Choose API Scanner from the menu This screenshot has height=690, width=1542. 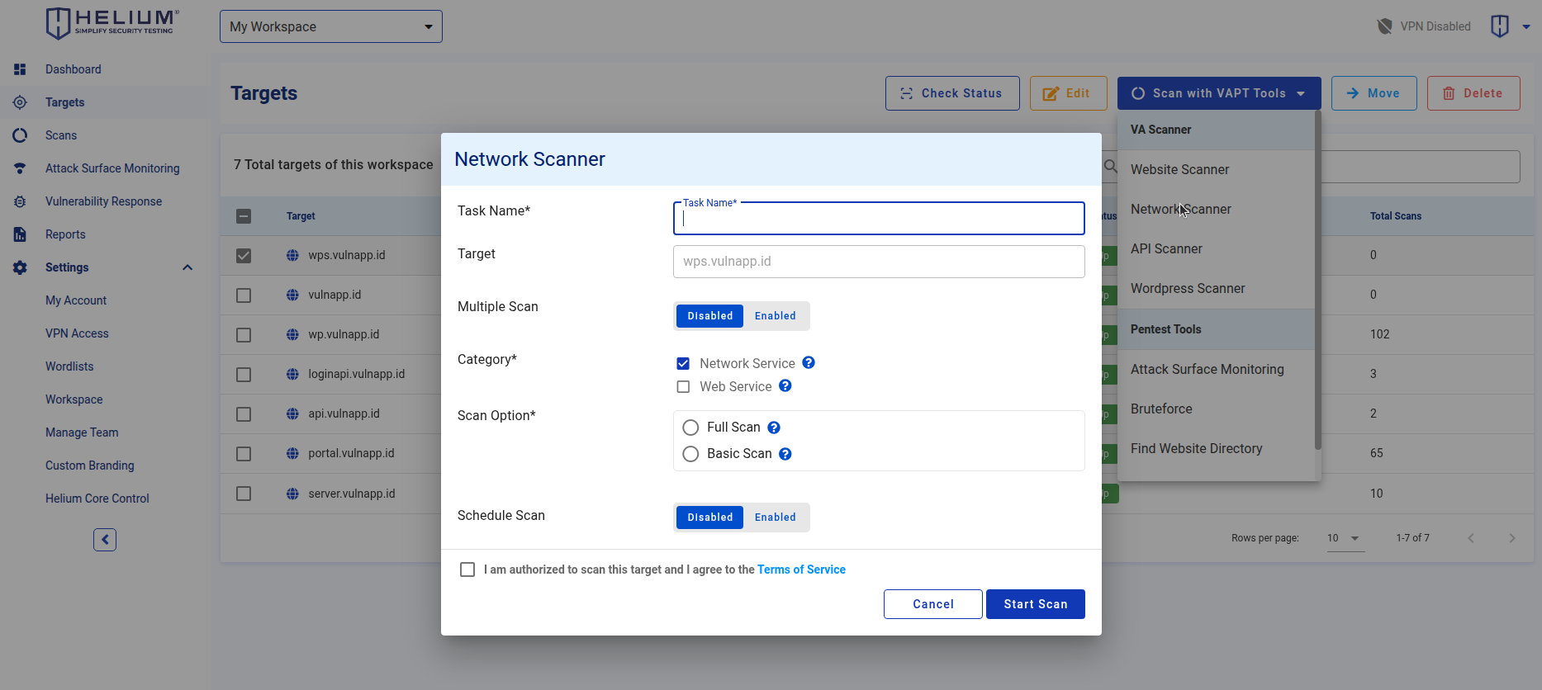coord(1216,248)
